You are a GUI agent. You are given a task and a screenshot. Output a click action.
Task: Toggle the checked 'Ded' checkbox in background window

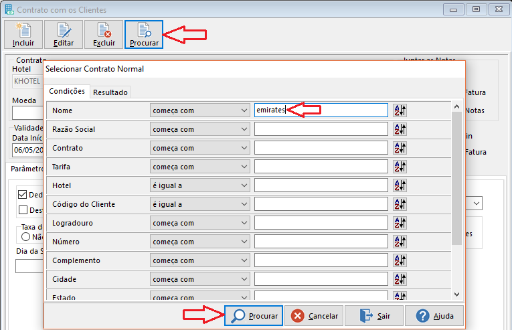click(x=22, y=194)
